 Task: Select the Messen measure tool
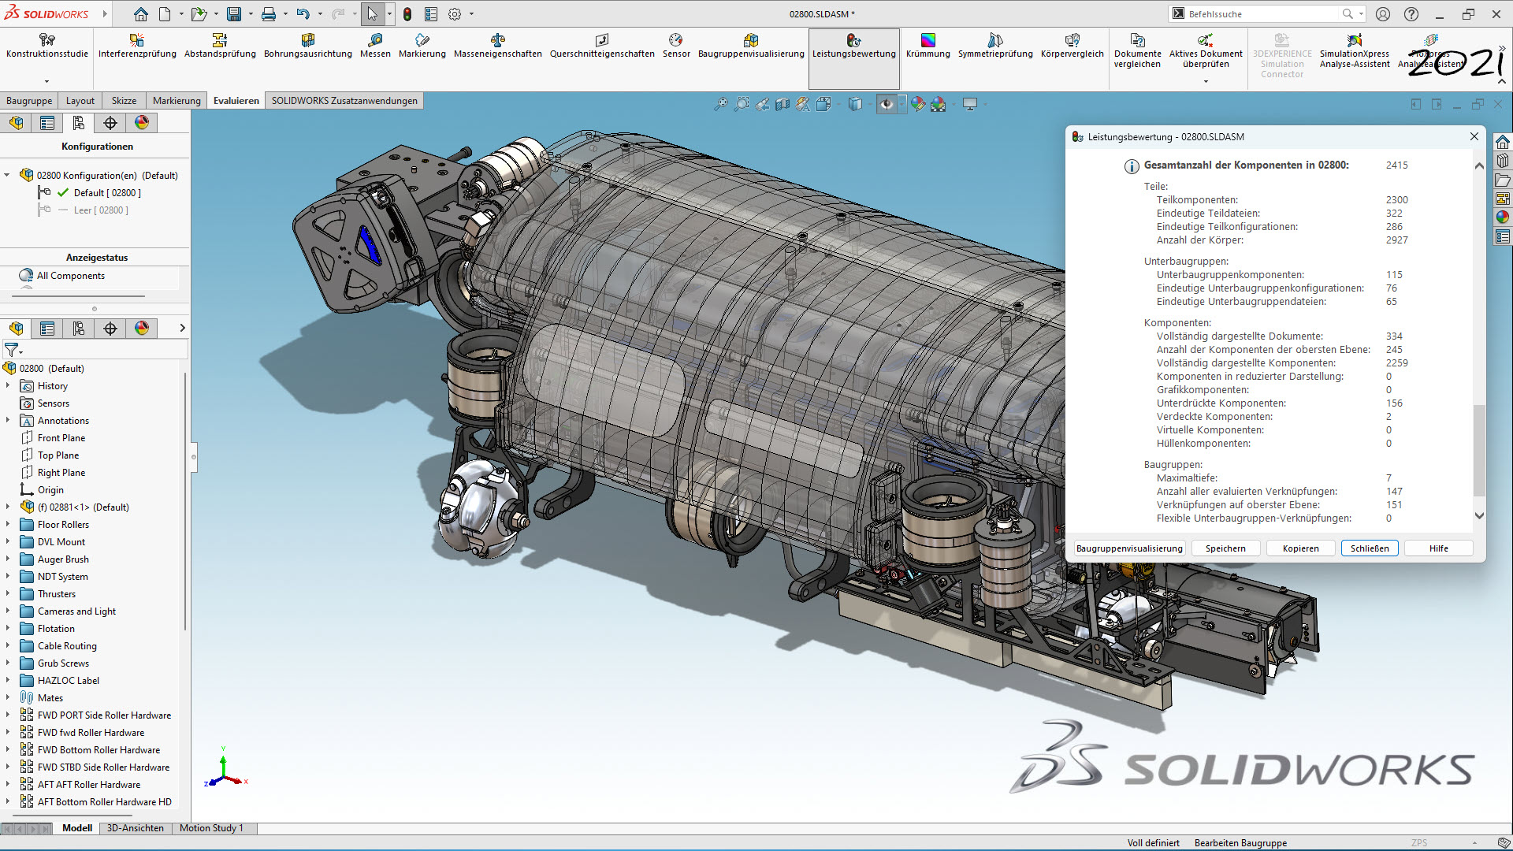(x=375, y=46)
